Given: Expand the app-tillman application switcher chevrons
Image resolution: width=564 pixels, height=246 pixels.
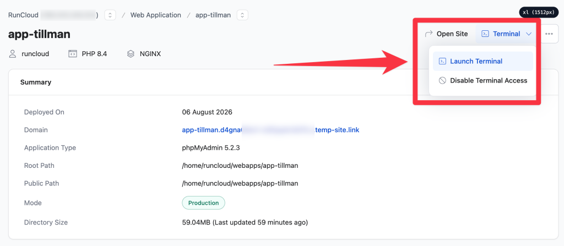Looking at the screenshot, I should coord(242,15).
